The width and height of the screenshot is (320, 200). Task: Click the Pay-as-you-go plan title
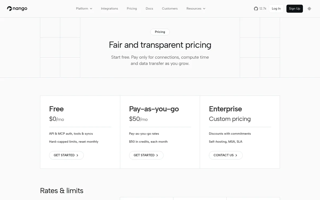[154, 109]
